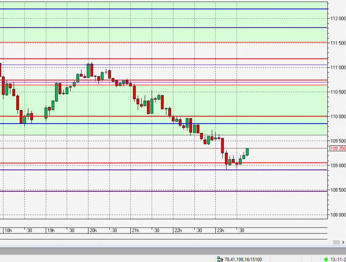Click the 109 000 price axis label
Viewport: 346px width, 262px height.
(338, 165)
